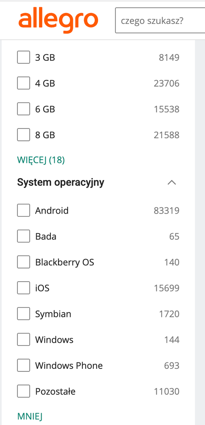This screenshot has width=205, height=425.
Task: Enable the Windows checkbox filter
Action: 23,339
